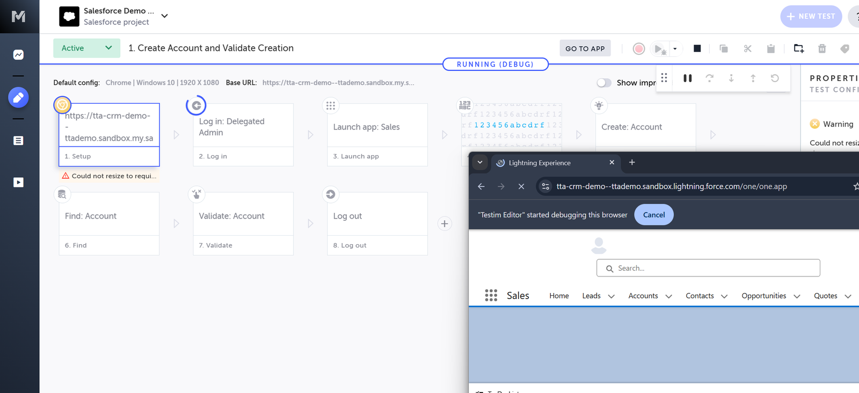Open the Leads tab
This screenshot has width=859, height=393.
(x=591, y=296)
